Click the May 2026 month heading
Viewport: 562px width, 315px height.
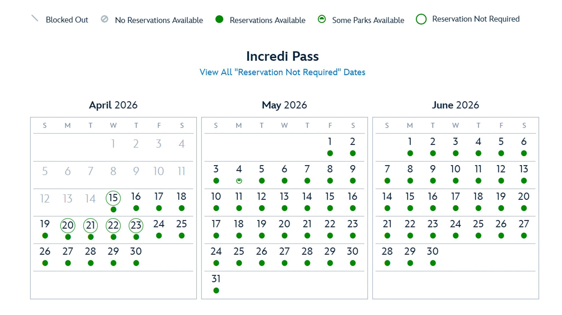click(284, 105)
